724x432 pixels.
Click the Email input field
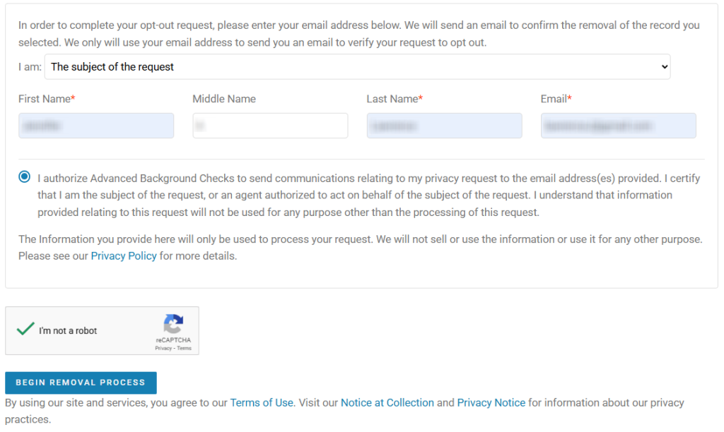618,126
